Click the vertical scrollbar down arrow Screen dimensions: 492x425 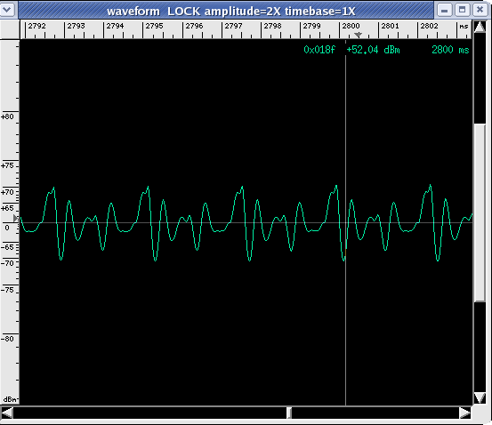pyautogui.click(x=480, y=397)
